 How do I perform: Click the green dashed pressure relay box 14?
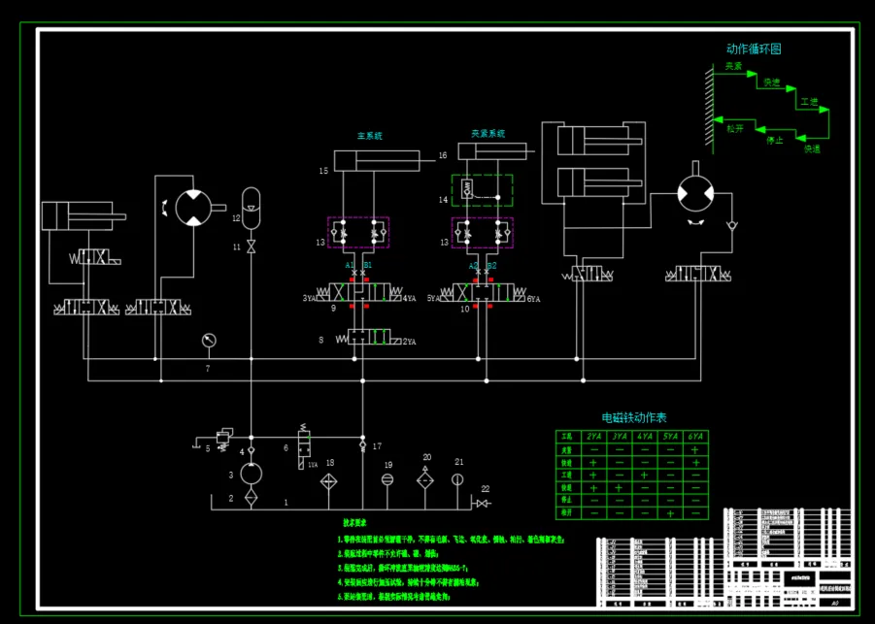[482, 190]
